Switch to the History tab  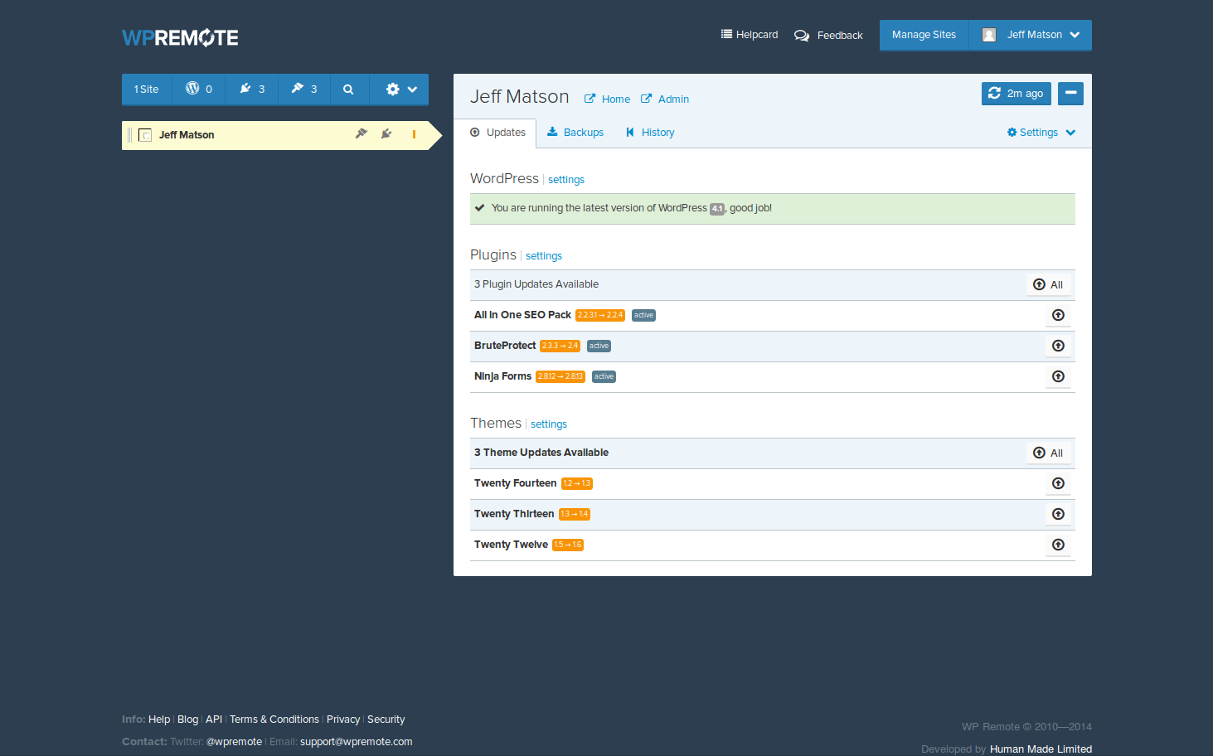coord(650,133)
